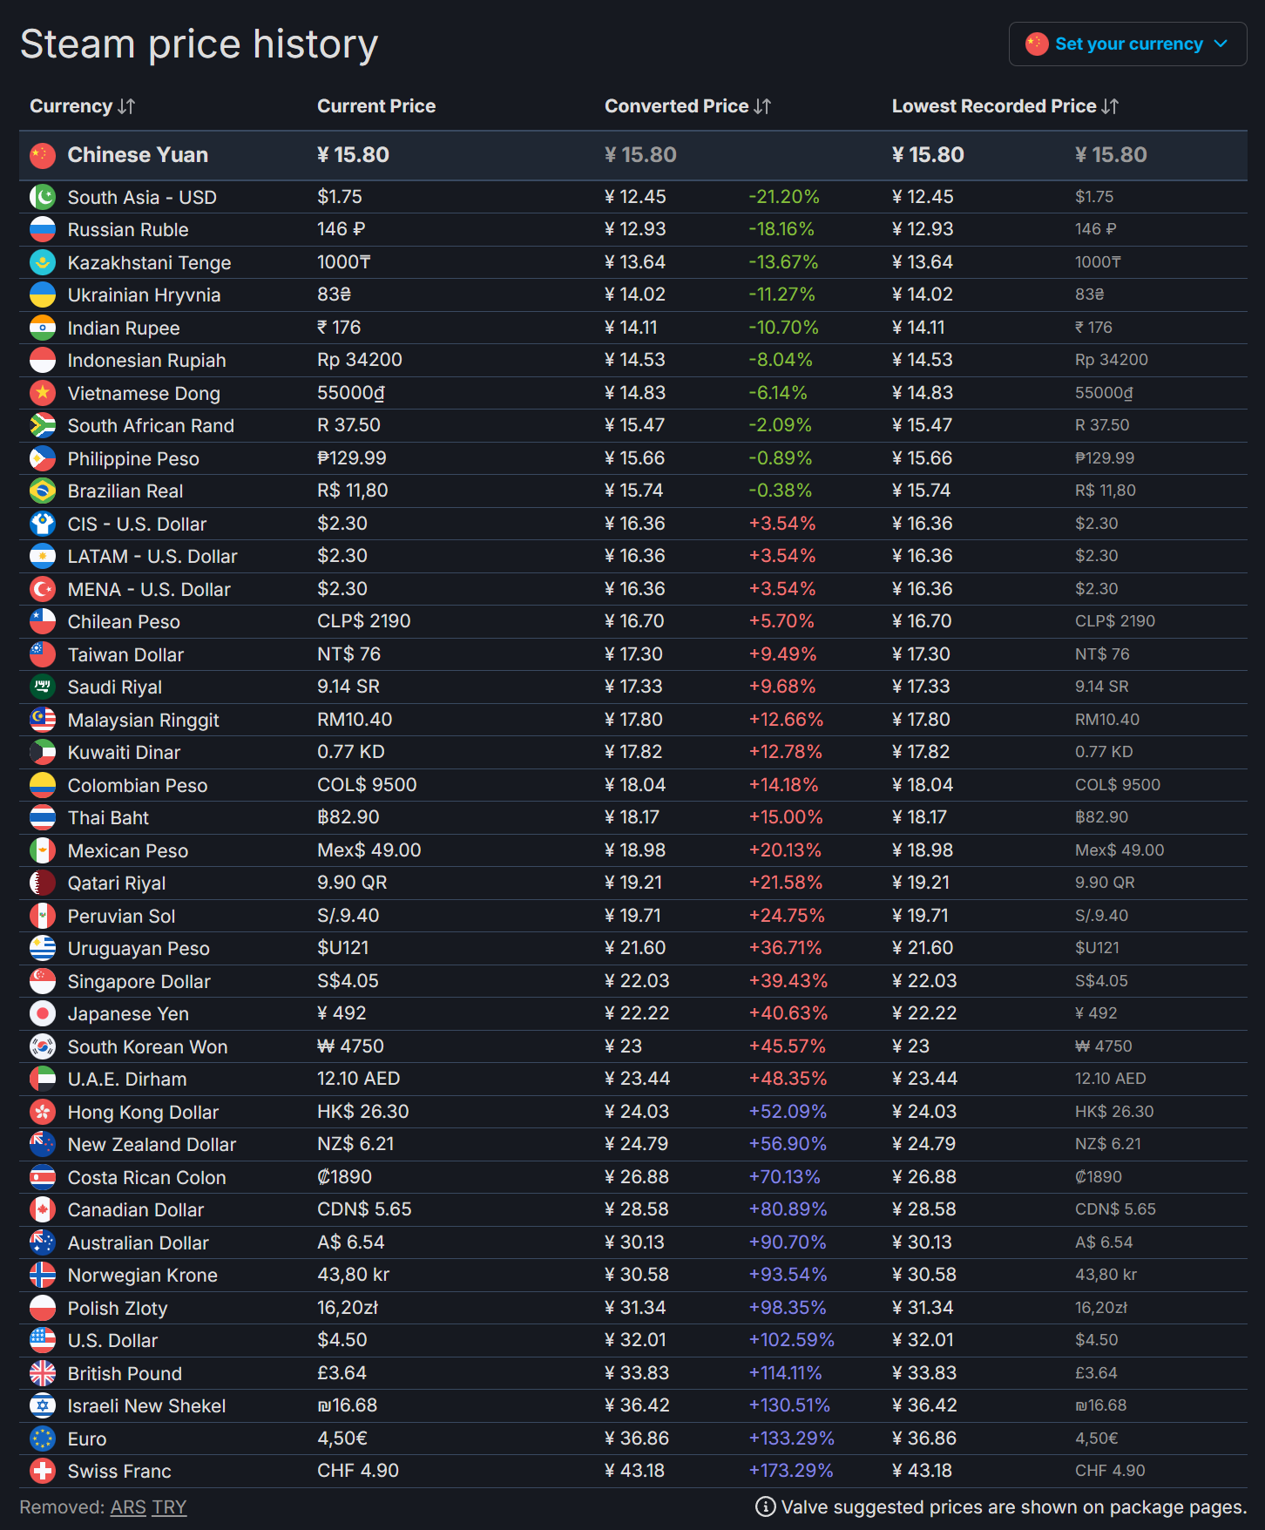Screen dimensions: 1265x1530
Task: Click the Norwegian Krone flag icon
Action: pos(43,1276)
